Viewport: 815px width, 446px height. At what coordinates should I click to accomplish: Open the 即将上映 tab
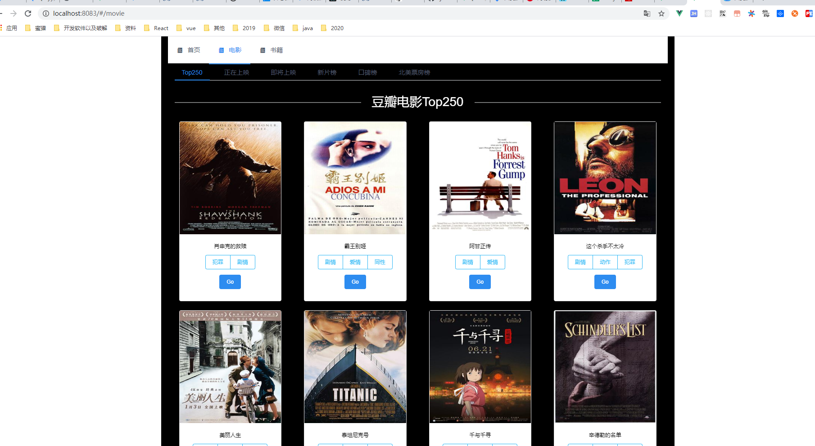point(284,72)
